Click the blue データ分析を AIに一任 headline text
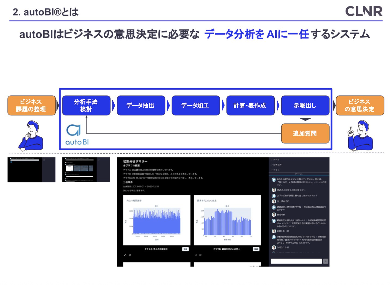Image resolution: width=392 pixels, height=285 pixels. click(257, 34)
